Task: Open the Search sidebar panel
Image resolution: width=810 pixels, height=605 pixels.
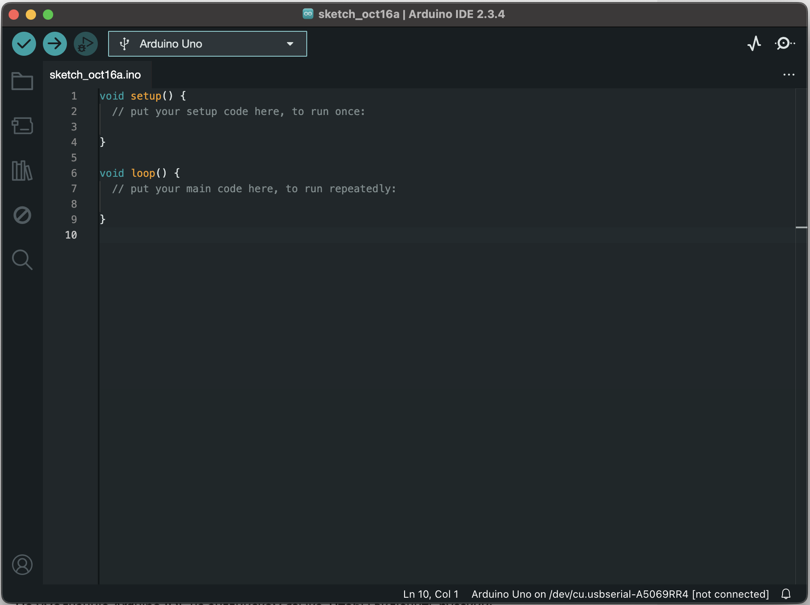Action: point(22,260)
